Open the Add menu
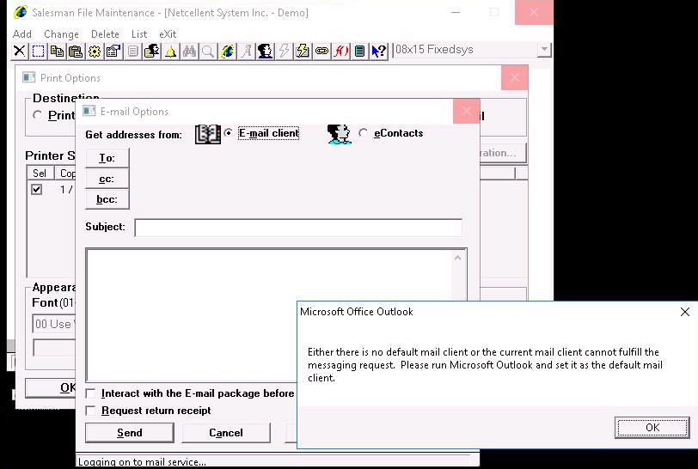Screen dimensions: 698x469 [22, 34]
